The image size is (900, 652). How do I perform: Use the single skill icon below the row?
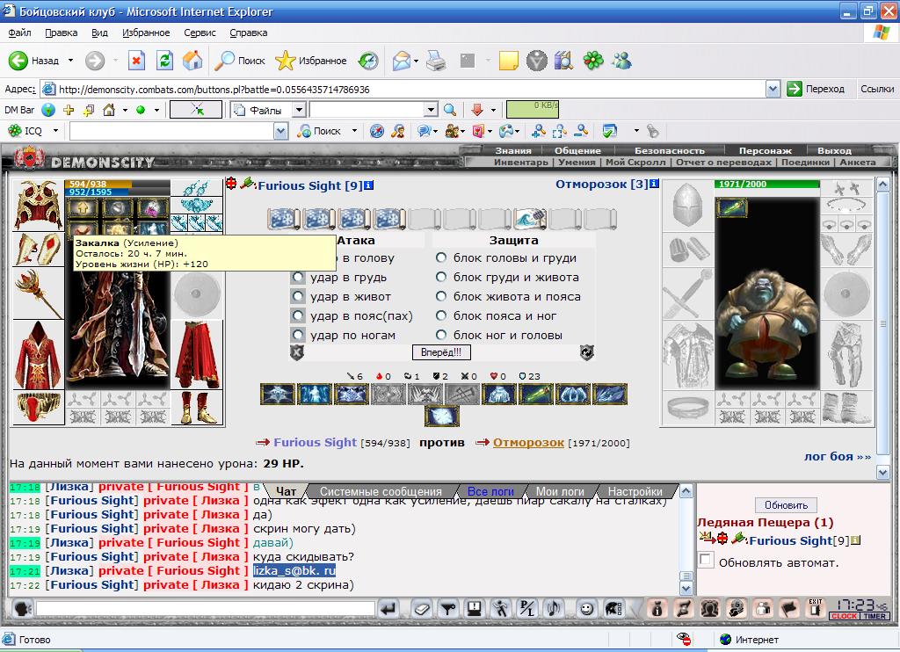pos(442,417)
